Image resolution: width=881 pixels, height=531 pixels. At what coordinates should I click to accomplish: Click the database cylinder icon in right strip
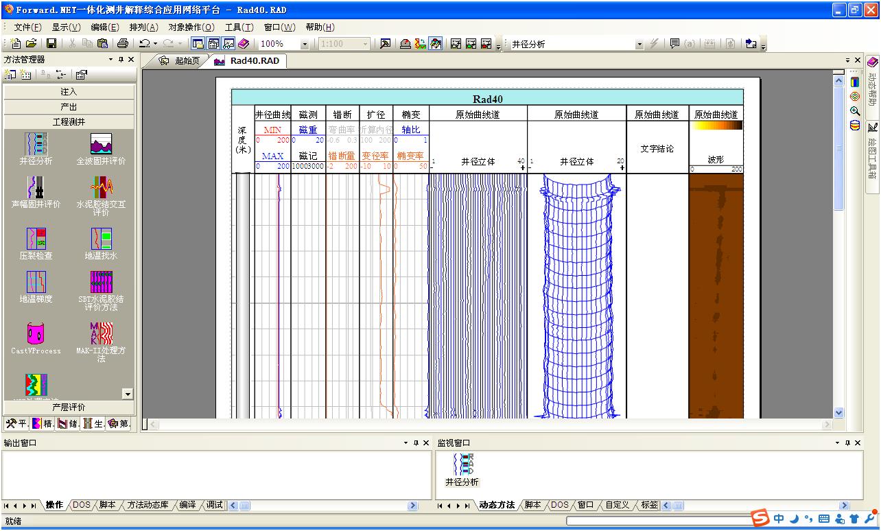point(854,126)
